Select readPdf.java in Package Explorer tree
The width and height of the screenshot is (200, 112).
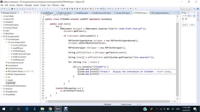point(18,48)
